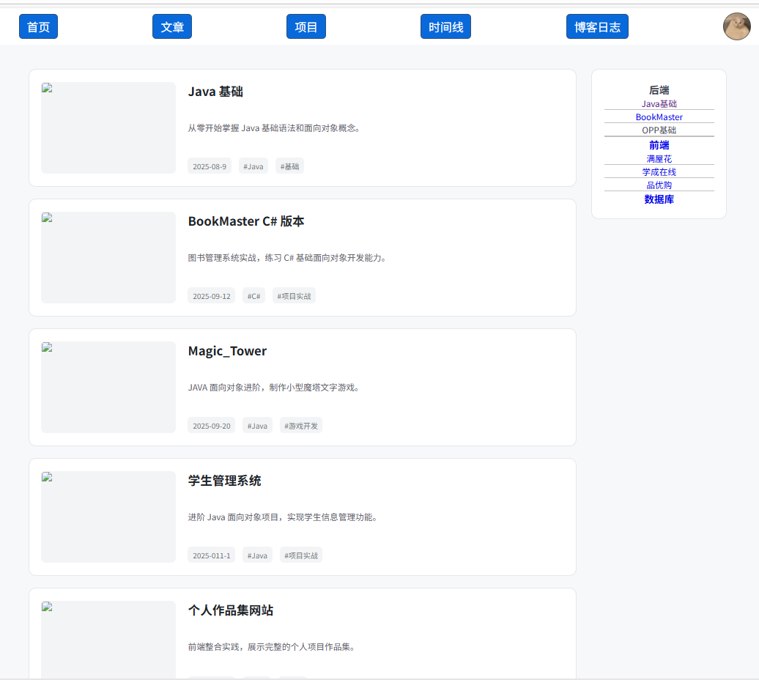
Task: Open the 时间线 page
Action: point(445,26)
